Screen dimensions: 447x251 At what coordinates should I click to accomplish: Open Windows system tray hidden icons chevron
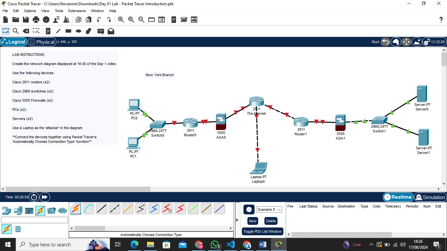coord(371,244)
